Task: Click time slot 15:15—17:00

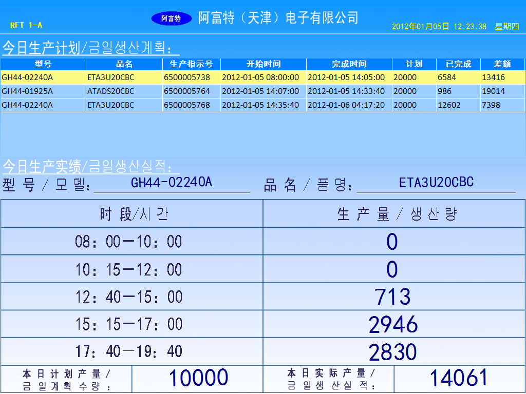Action: 132,324
